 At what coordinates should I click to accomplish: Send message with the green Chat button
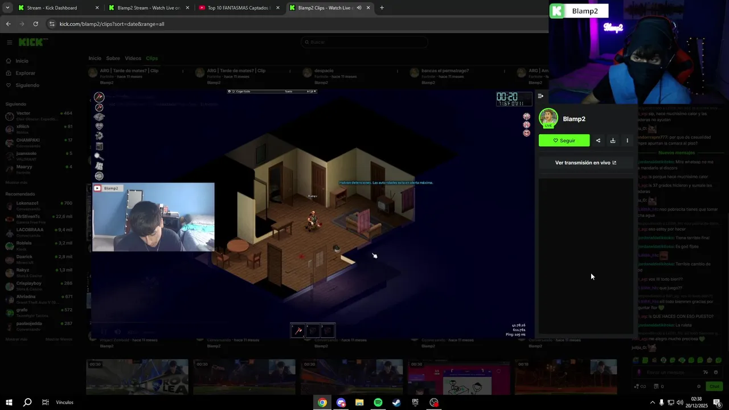coord(714,386)
